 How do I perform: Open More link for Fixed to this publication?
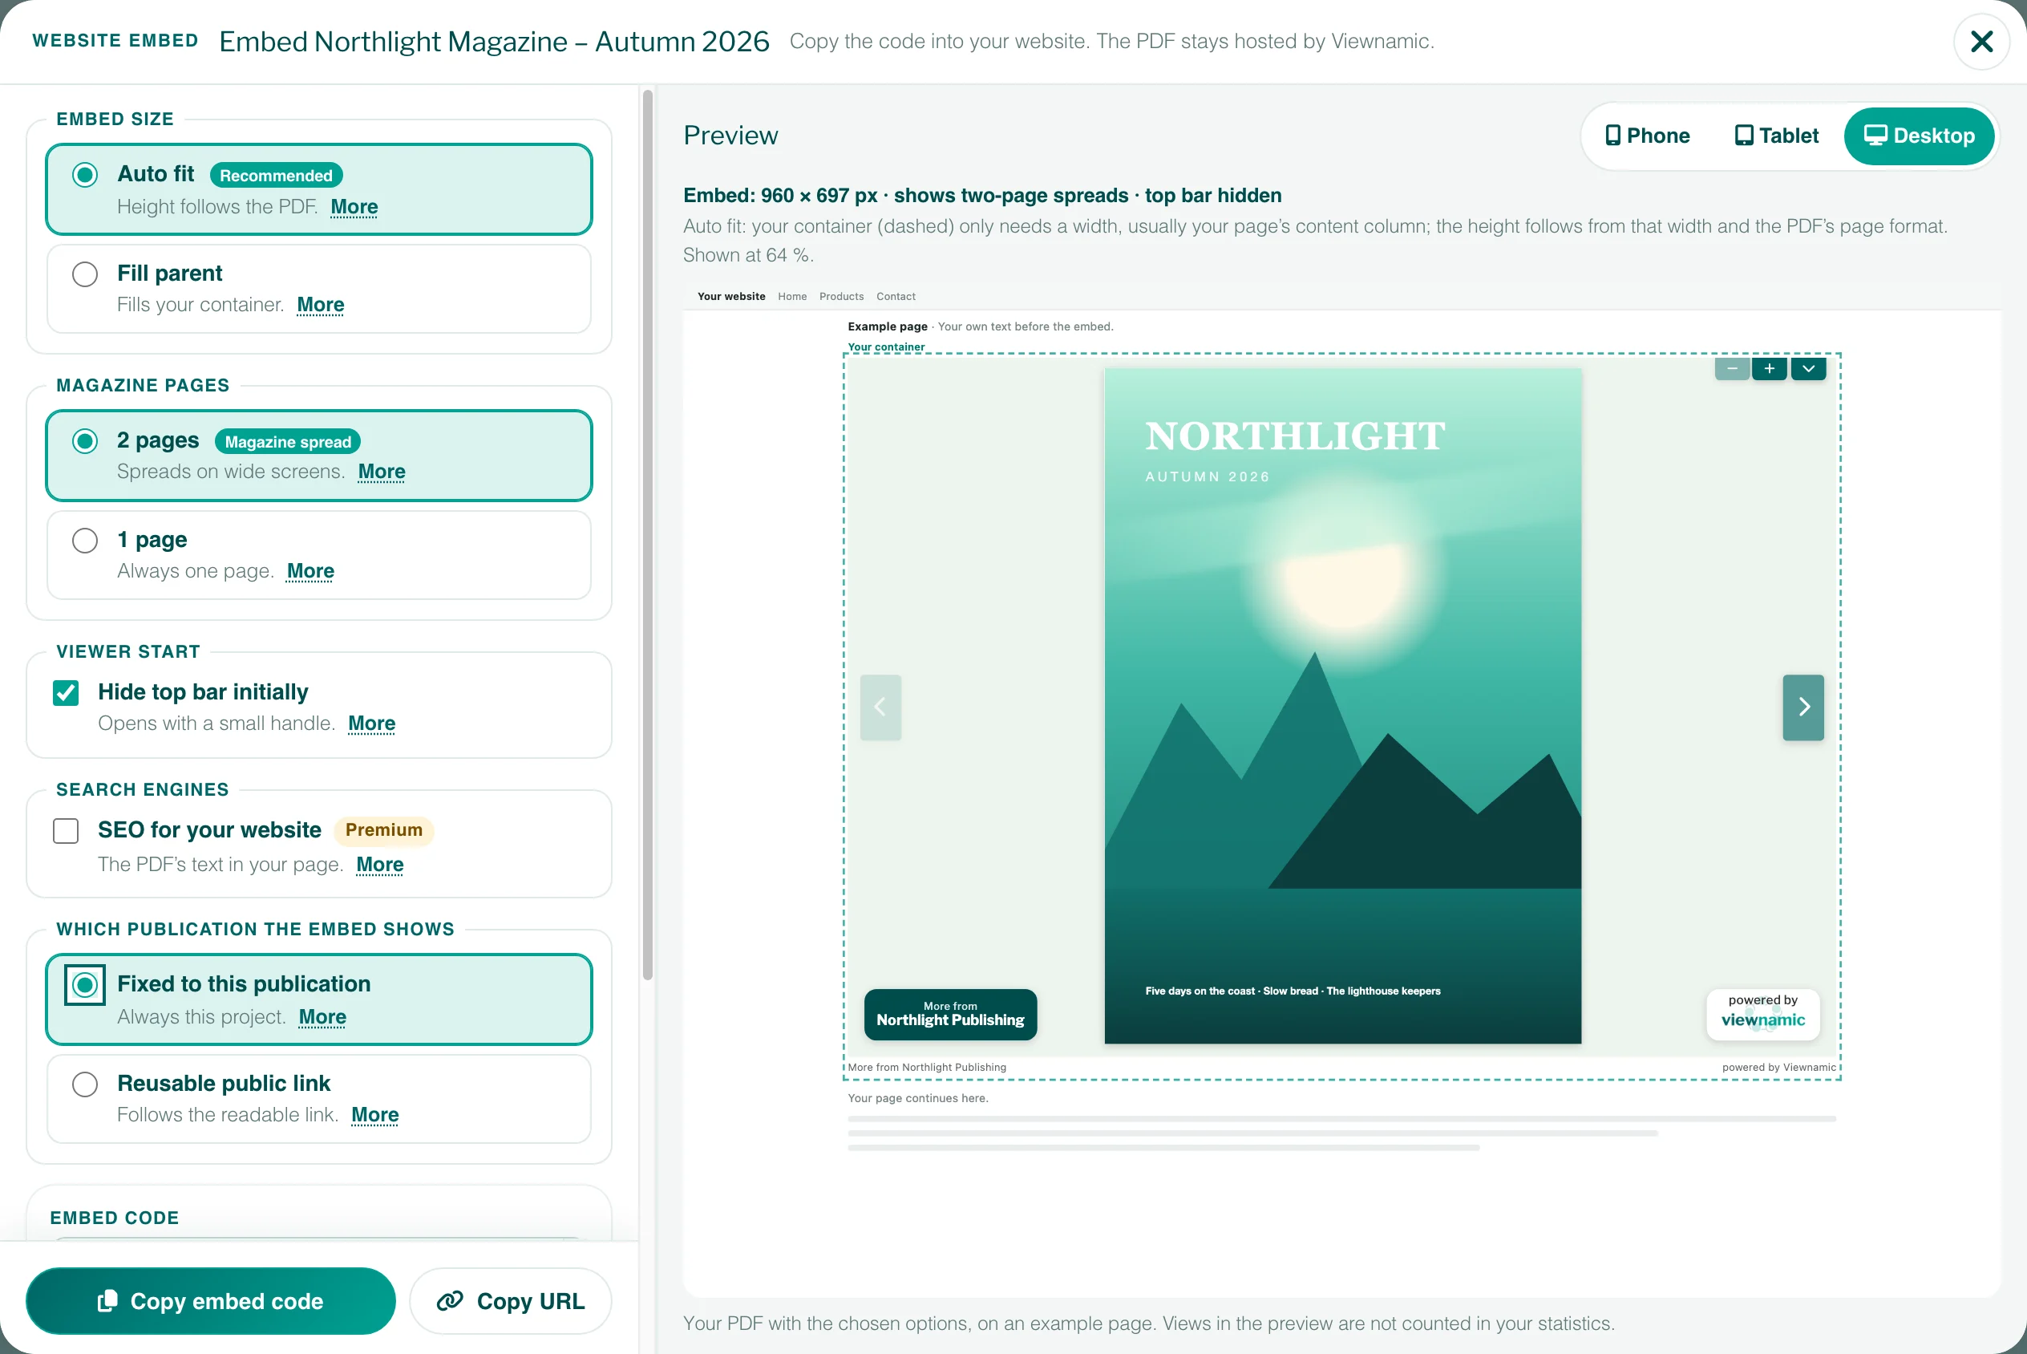pyautogui.click(x=322, y=1016)
